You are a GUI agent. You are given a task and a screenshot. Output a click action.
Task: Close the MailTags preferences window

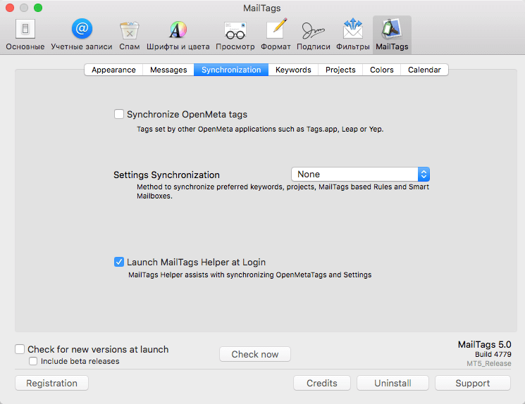(x=10, y=8)
